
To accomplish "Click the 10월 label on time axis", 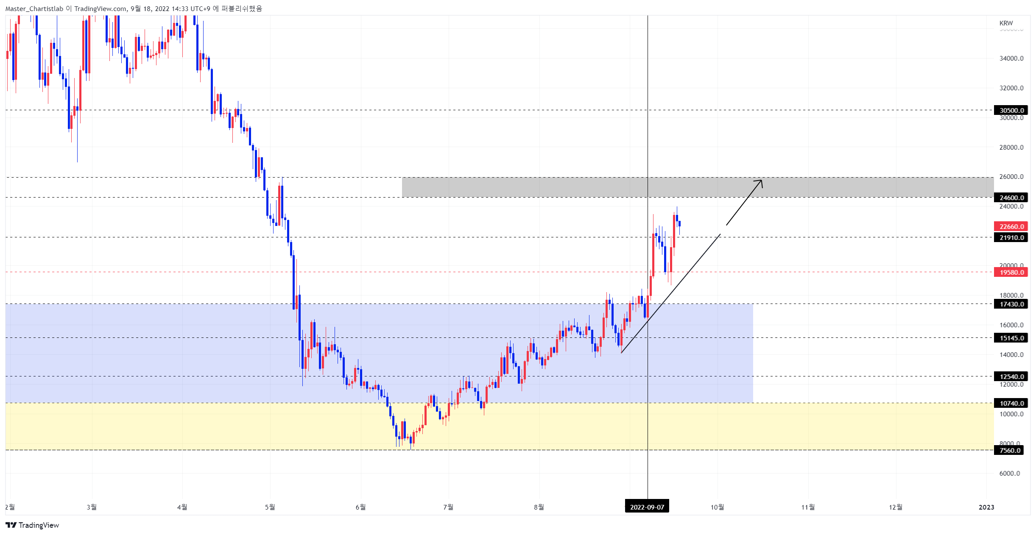I will point(718,507).
